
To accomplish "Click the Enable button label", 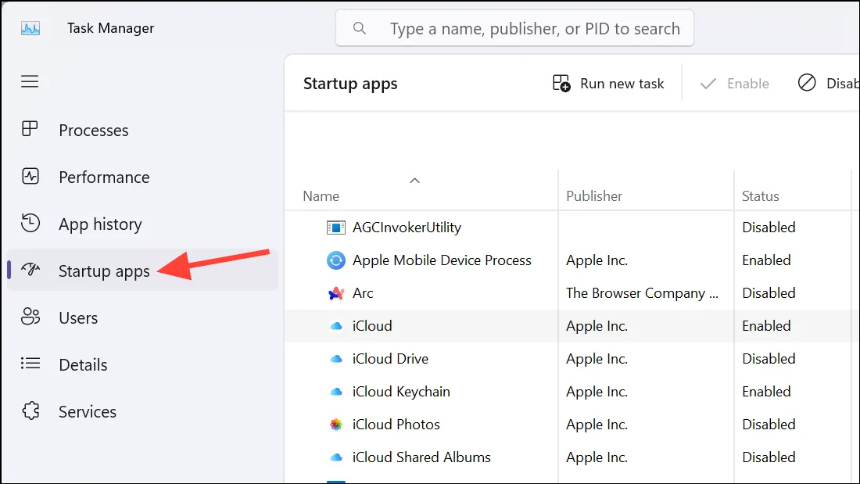I will (748, 84).
